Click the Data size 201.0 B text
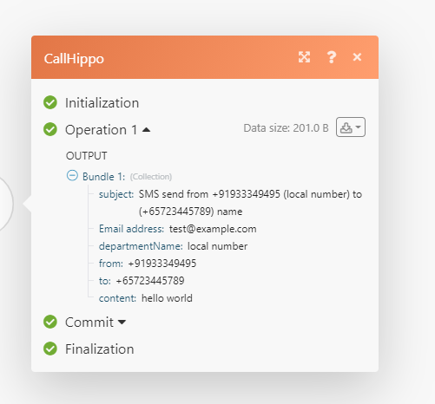The image size is (435, 404). tap(286, 127)
